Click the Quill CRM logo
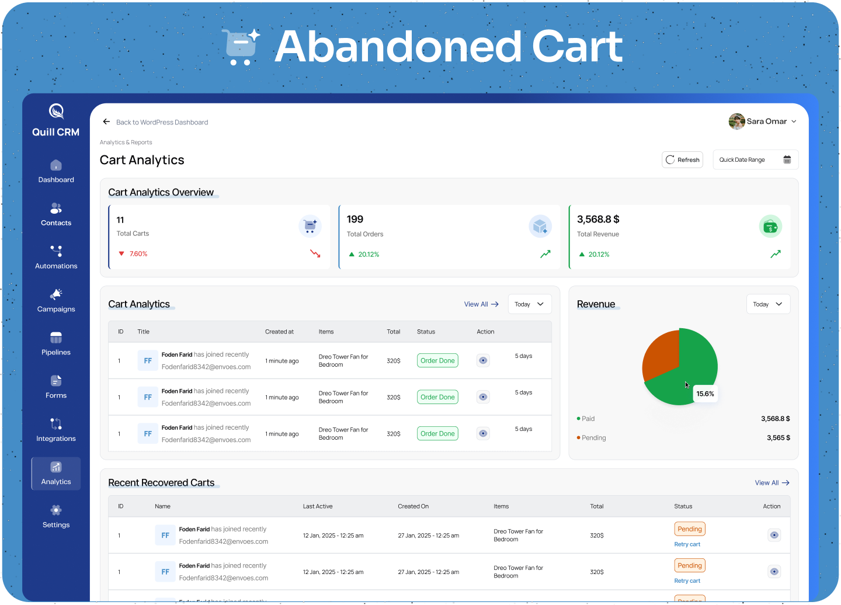This screenshot has width=841, height=605. [56, 120]
